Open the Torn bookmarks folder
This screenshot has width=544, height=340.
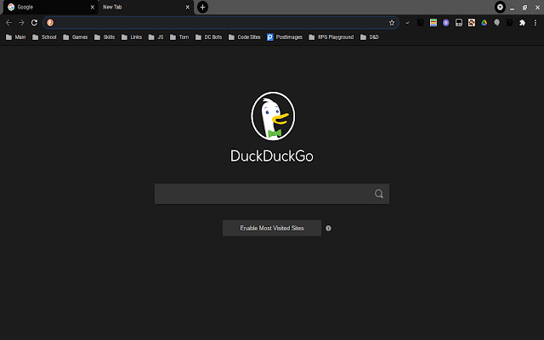(179, 37)
